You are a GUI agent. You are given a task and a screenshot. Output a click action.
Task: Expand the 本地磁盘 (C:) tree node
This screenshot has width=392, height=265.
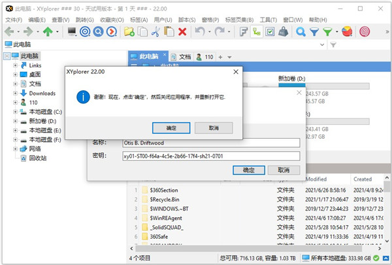tap(15, 112)
